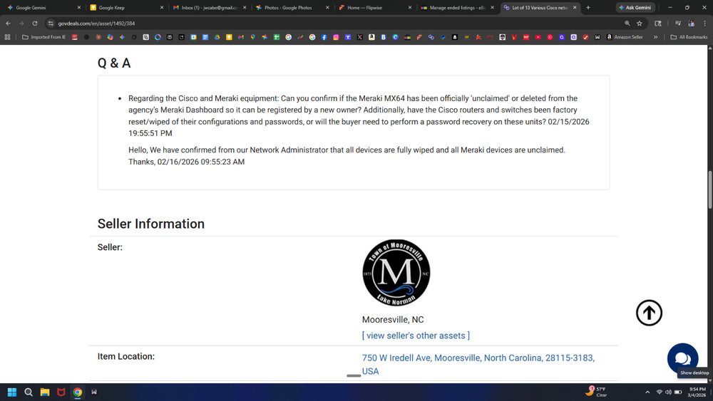Viewport: 713px width, 401px height.
Task: Open the Wi-Fi network tray icon
Action: coord(660,392)
